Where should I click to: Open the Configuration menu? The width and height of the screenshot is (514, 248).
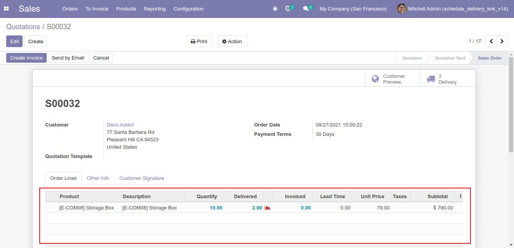189,9
